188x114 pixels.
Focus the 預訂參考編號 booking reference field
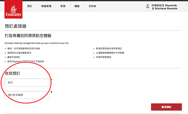27,95
